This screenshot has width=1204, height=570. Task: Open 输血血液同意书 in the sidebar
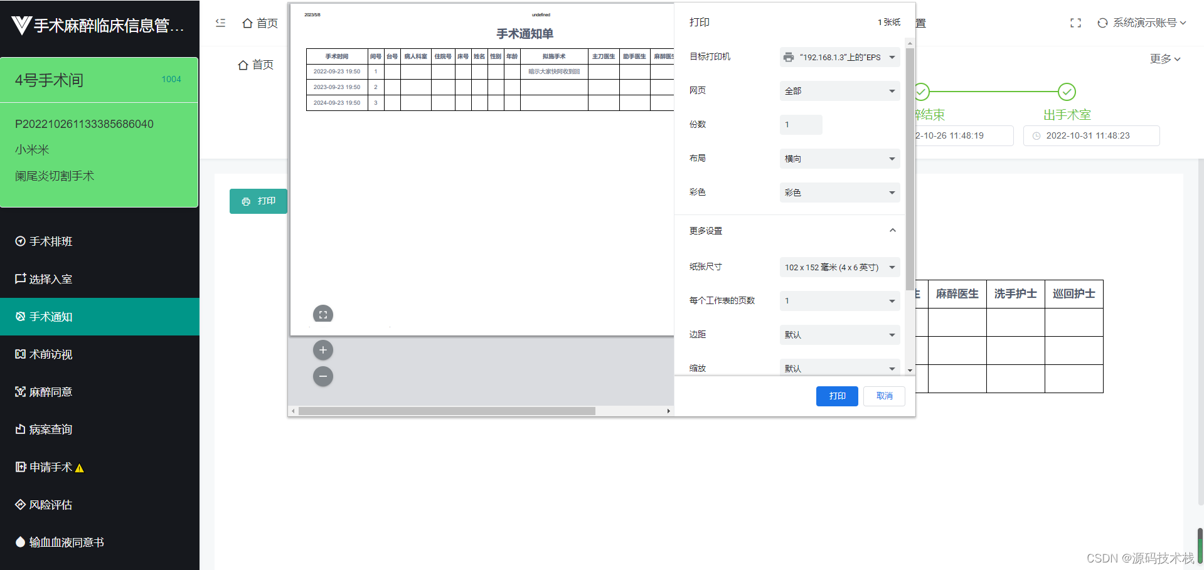[100, 542]
